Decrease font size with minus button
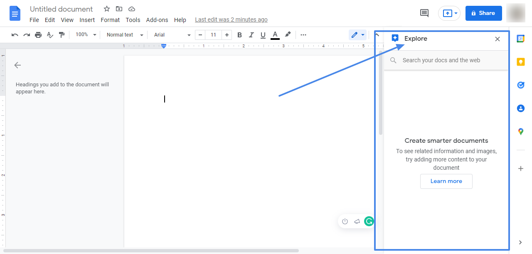Screen dimensions: 532x254 click(x=200, y=35)
